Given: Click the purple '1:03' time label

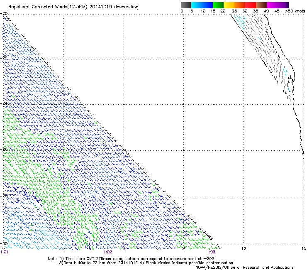Looking at the screenshot, I should click(x=211, y=252).
